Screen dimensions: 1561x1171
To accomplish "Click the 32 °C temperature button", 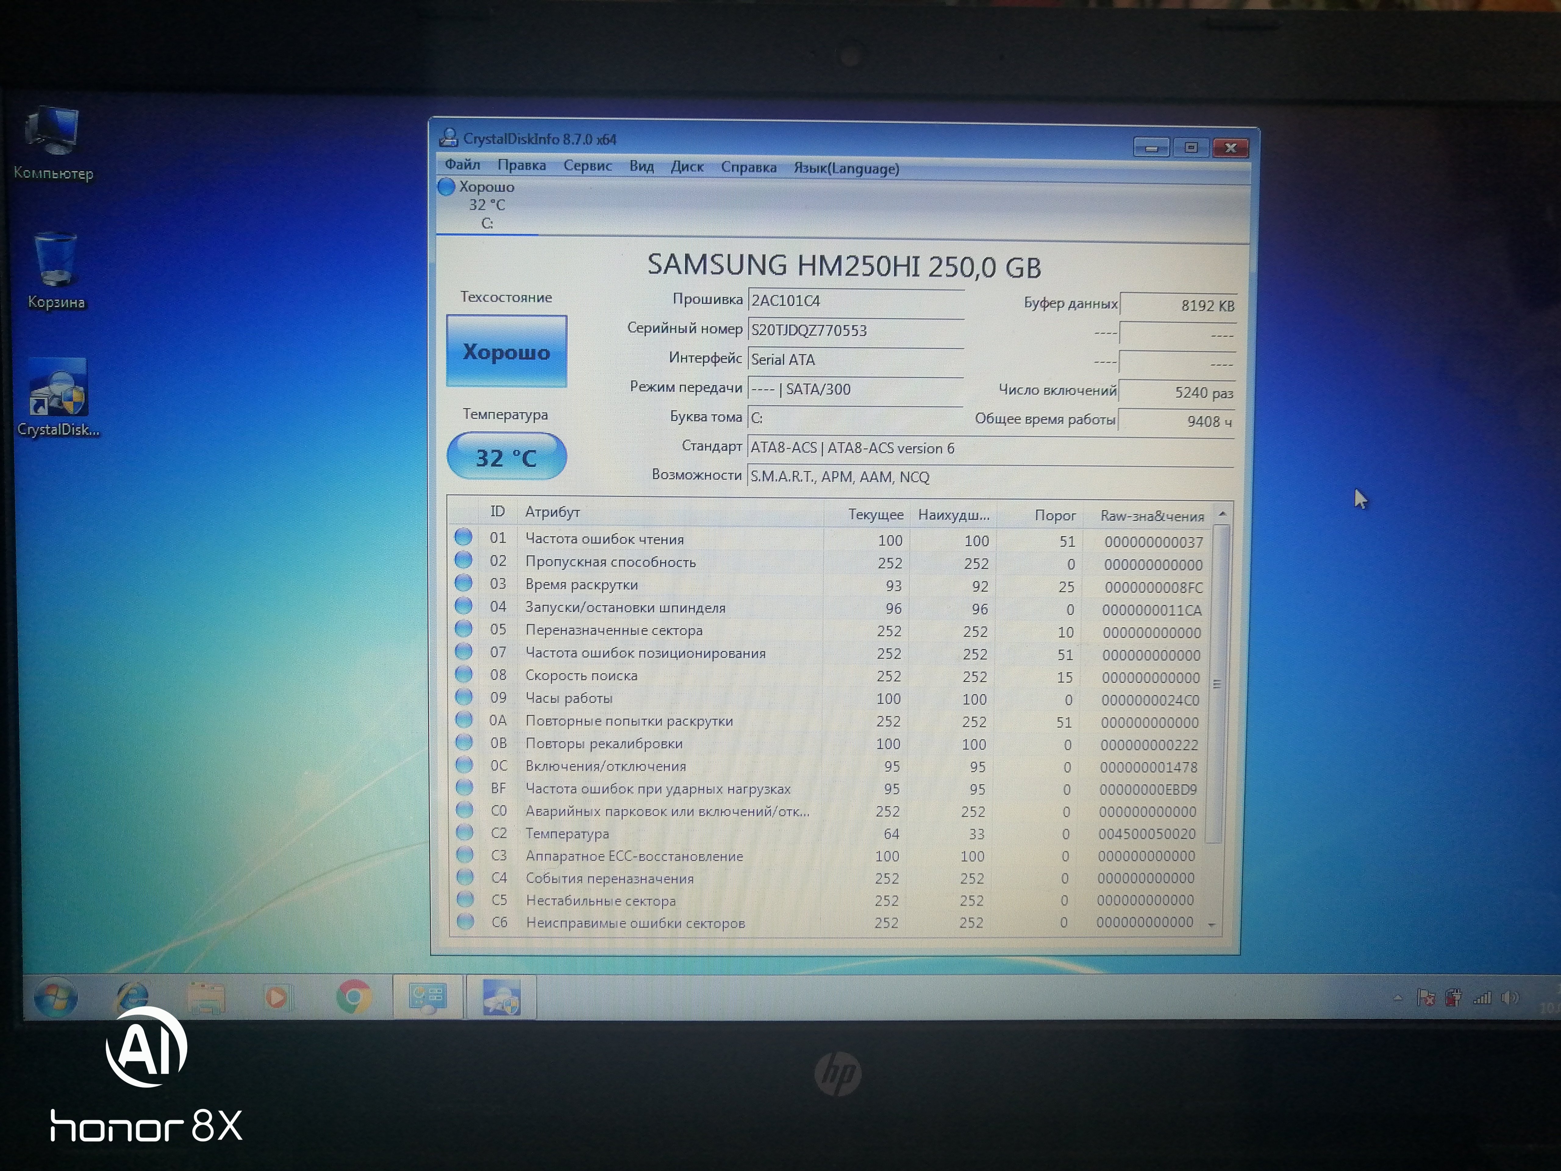I will [x=506, y=457].
